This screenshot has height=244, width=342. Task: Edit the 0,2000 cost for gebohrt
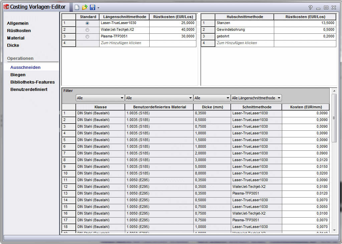coord(305,36)
